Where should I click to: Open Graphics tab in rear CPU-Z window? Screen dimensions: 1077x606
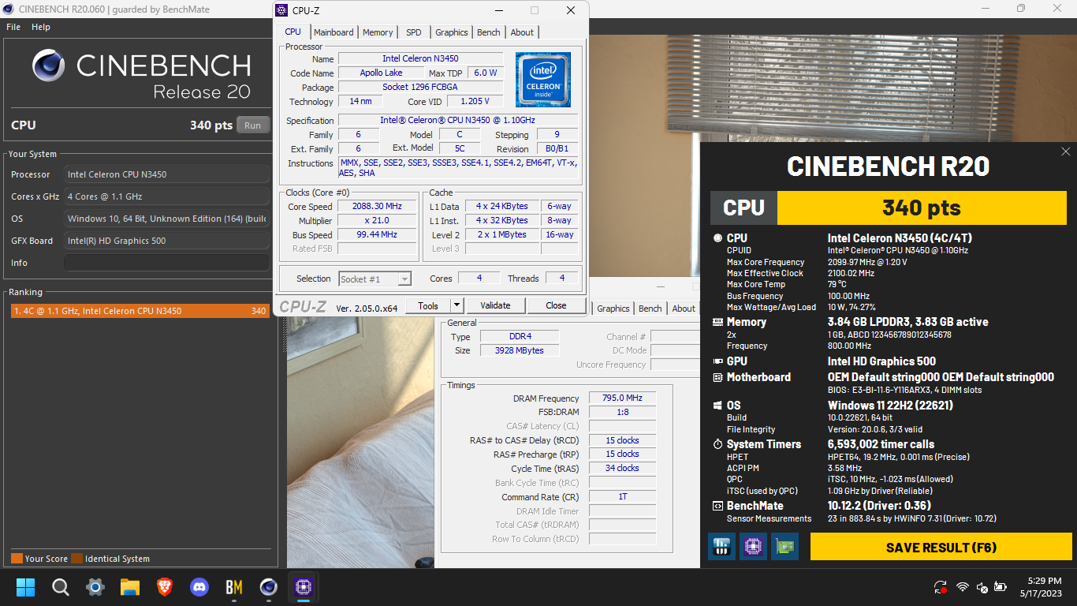pyautogui.click(x=613, y=309)
